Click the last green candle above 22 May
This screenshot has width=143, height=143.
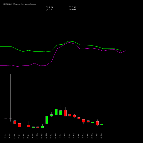coord(102,124)
